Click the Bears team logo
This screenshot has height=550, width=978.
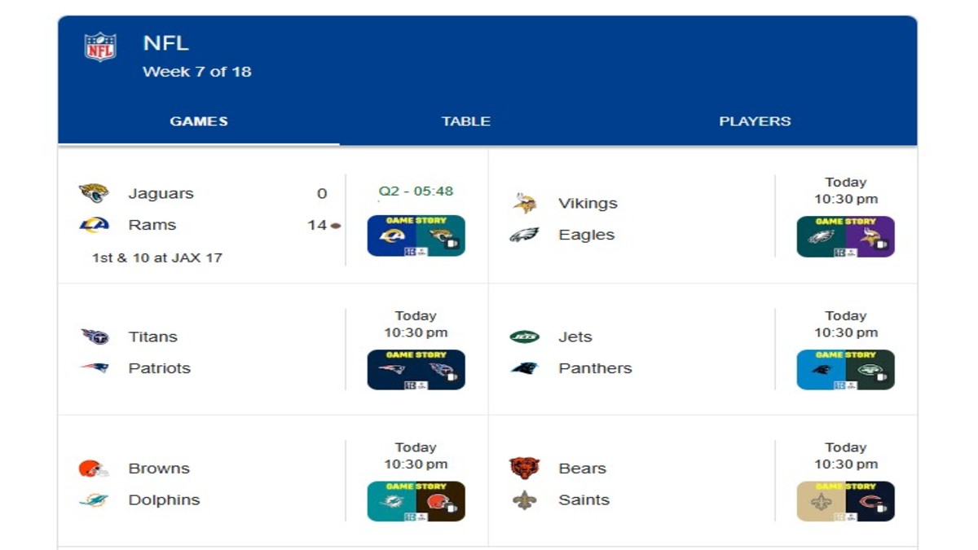coord(524,469)
